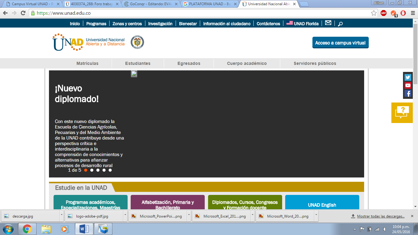Switch to the PLATAFORMA UNAD tab
418x235 pixels.
(209, 4)
